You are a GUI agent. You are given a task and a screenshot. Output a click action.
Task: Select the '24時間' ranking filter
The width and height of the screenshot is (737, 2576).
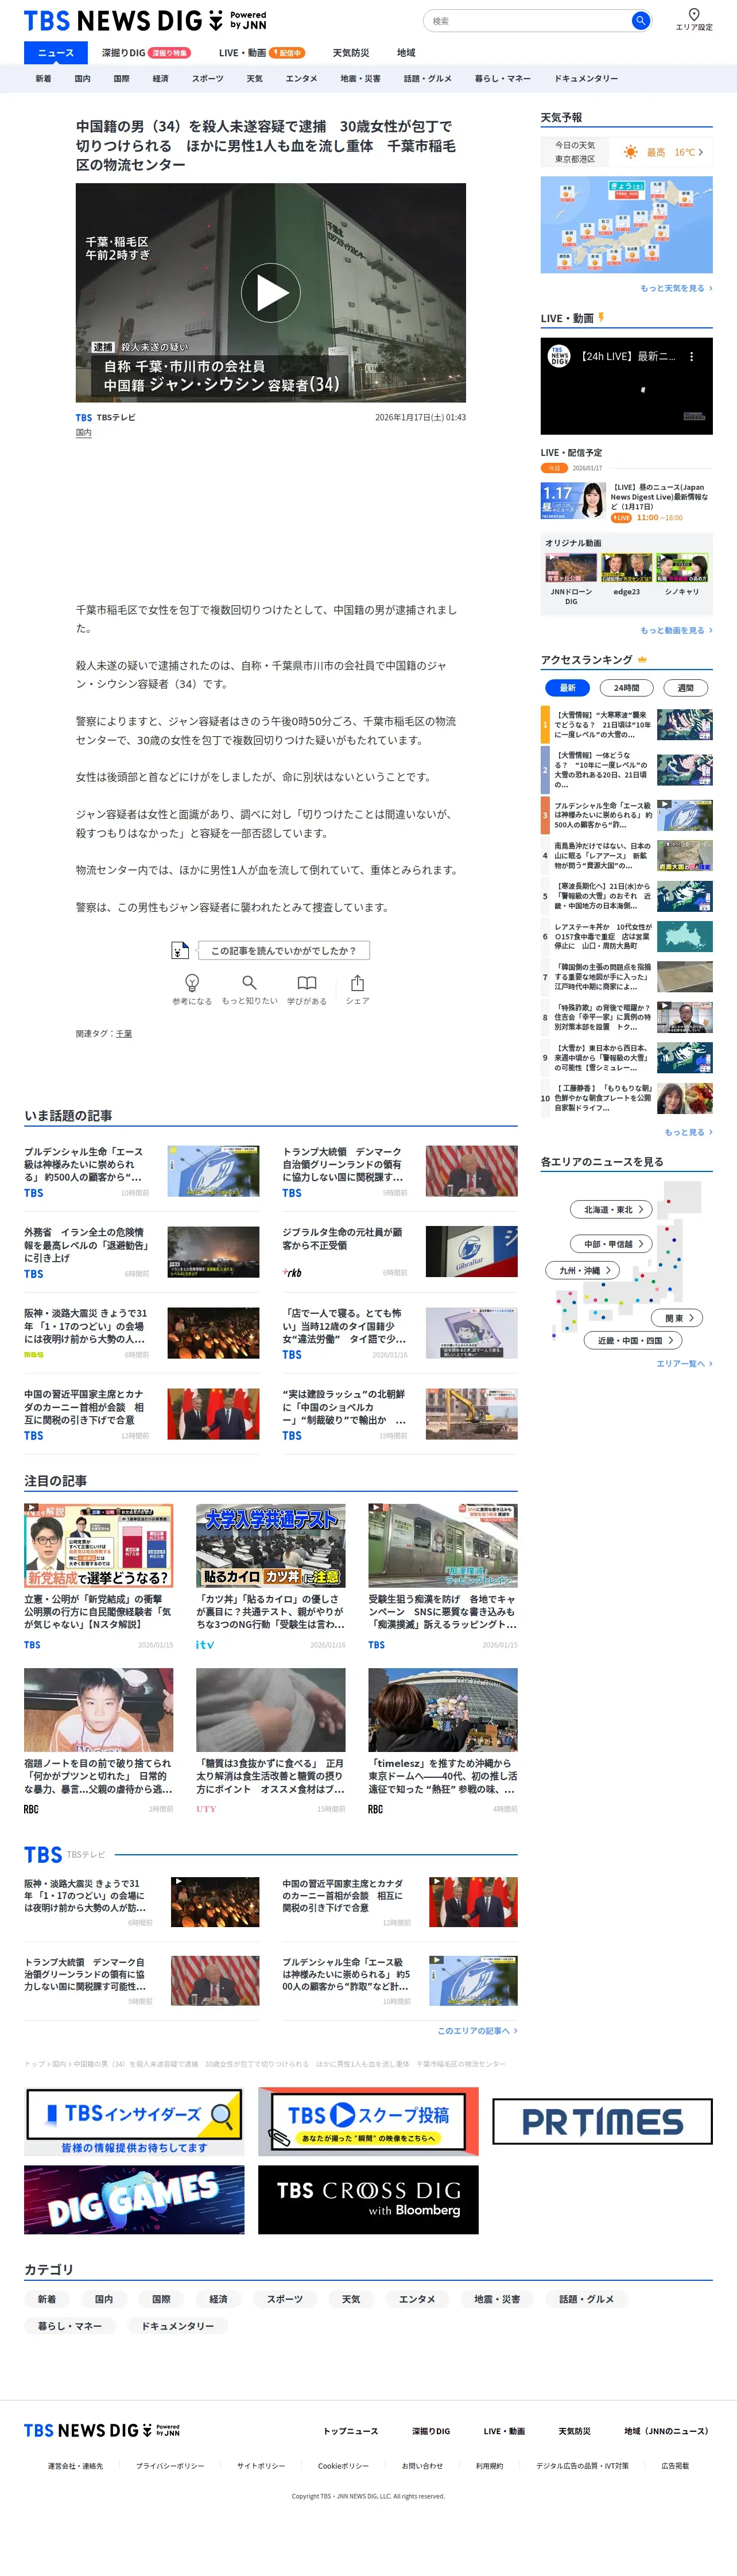point(626,687)
